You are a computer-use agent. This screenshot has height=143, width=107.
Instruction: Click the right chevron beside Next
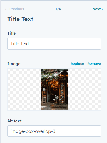coord(102,9)
